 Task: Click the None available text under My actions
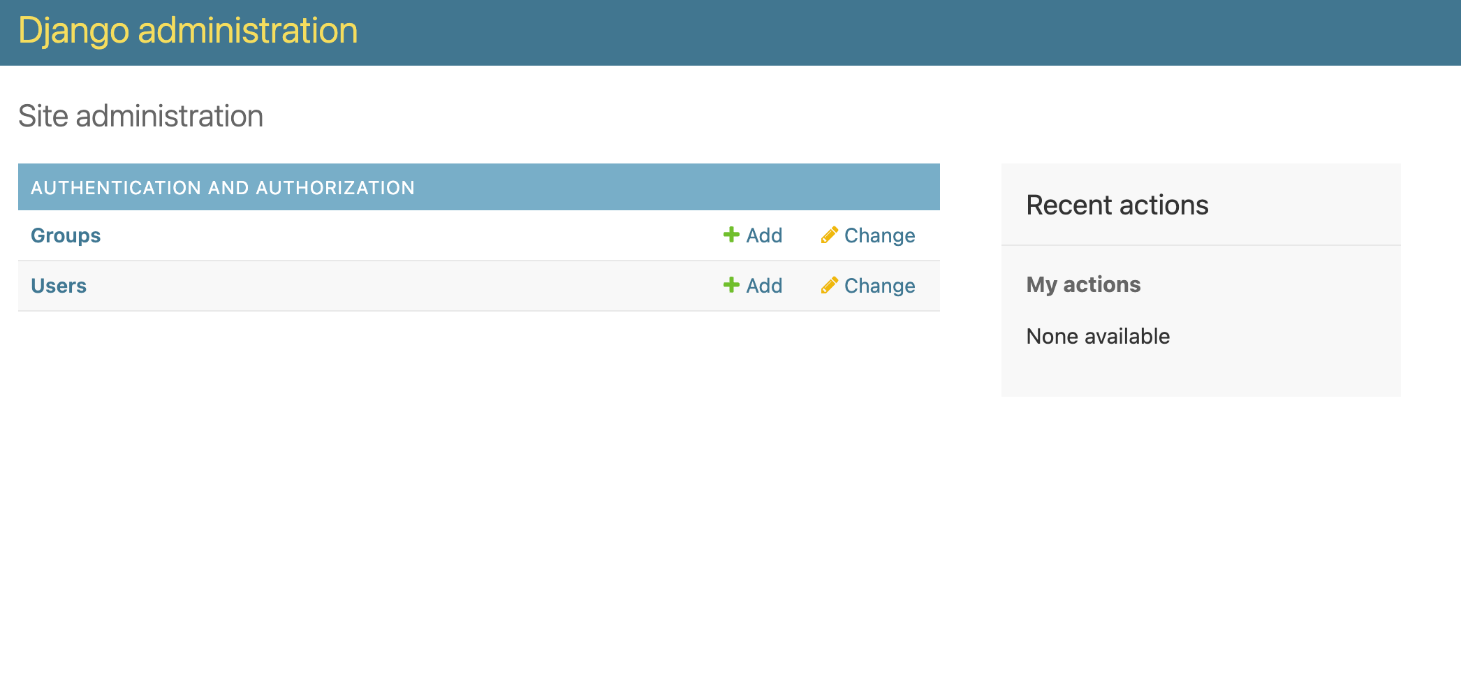(x=1098, y=336)
